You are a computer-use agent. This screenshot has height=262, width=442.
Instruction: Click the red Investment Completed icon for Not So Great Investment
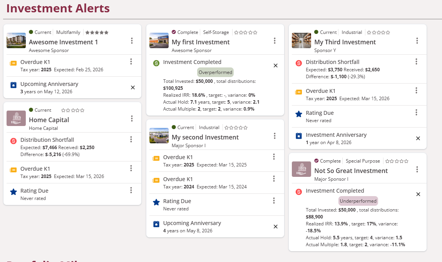299,191
